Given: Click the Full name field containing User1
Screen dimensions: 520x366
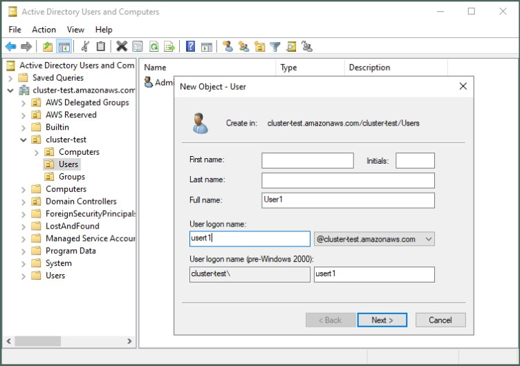Looking at the screenshot, I should 348,200.
